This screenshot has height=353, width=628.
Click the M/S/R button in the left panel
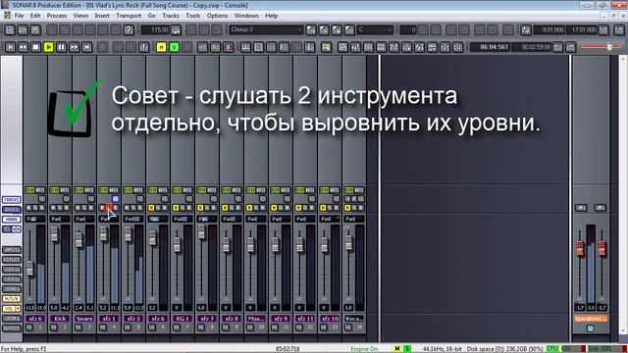click(11, 298)
